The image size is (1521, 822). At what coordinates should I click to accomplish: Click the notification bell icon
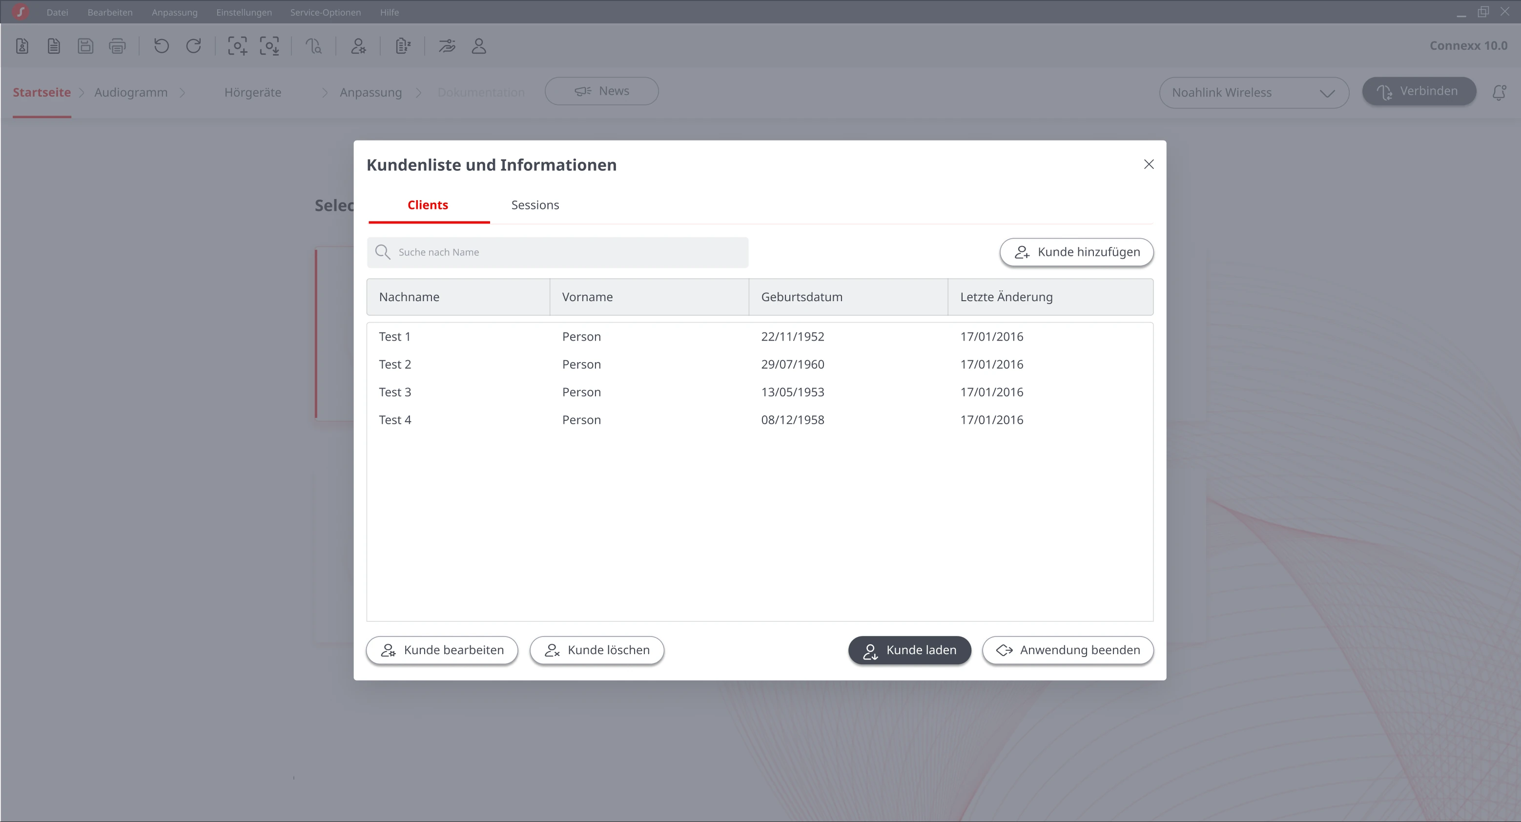pyautogui.click(x=1499, y=92)
